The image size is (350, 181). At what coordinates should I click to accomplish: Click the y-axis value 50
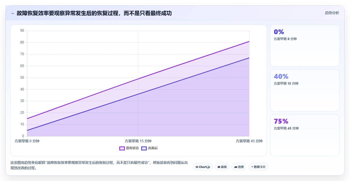point(22,78)
